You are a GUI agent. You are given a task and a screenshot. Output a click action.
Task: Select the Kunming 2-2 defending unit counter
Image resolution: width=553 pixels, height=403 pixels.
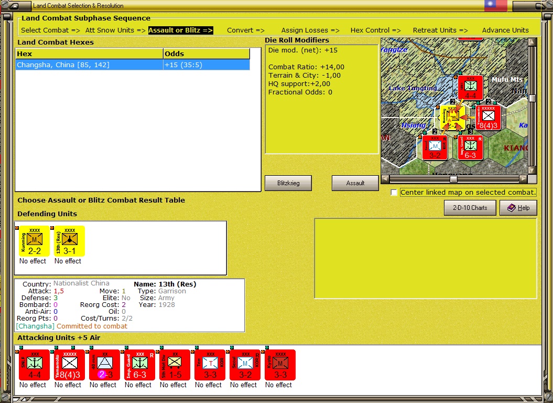coord(34,241)
